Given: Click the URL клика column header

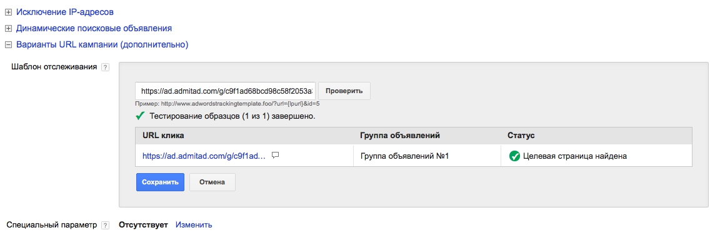Looking at the screenshot, I should (164, 136).
